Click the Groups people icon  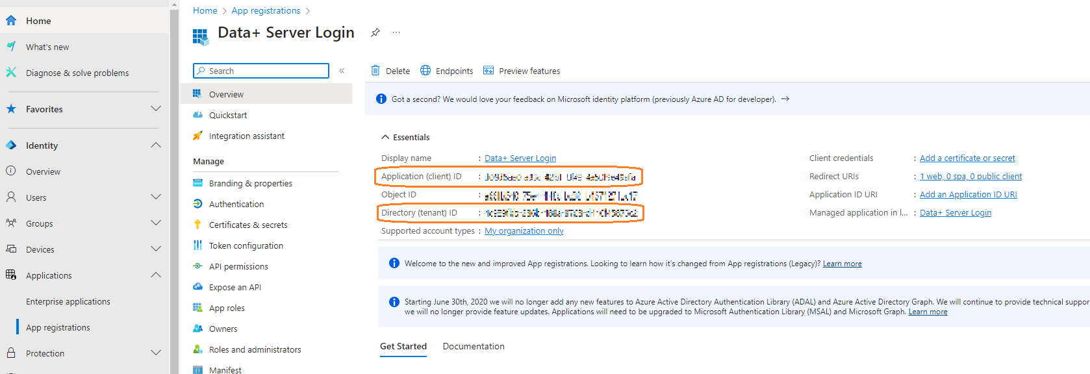coord(11,223)
